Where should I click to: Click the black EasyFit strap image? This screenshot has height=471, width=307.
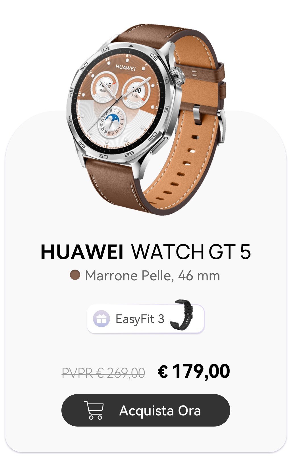coord(182,314)
